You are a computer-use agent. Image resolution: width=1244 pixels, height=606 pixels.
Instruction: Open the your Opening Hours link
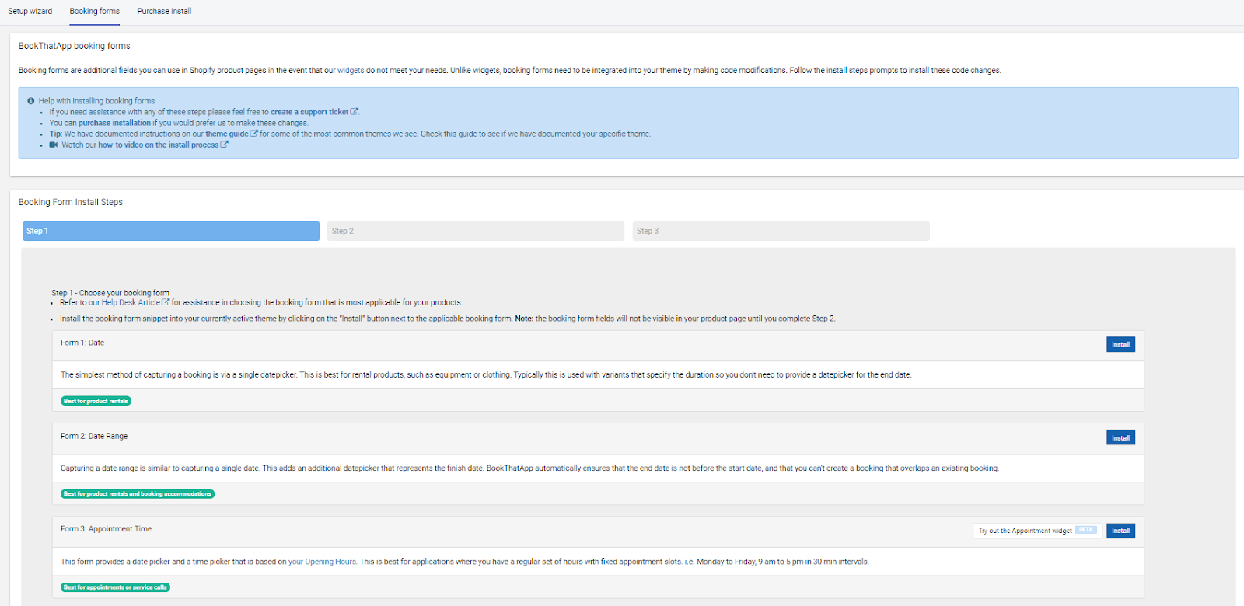pyautogui.click(x=322, y=562)
